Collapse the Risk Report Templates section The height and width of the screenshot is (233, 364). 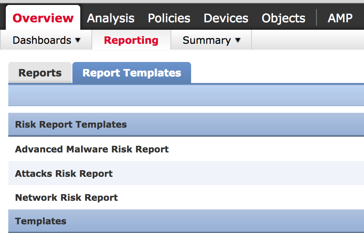tap(71, 124)
